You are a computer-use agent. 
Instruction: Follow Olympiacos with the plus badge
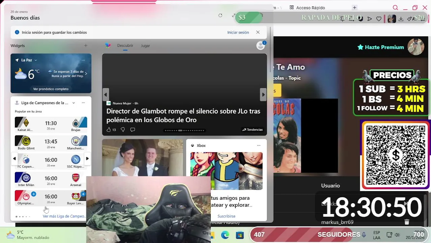tap(34, 194)
